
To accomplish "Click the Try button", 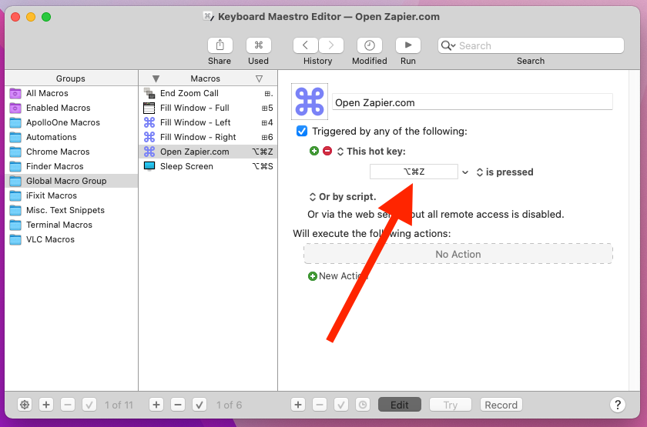I will tap(450, 405).
